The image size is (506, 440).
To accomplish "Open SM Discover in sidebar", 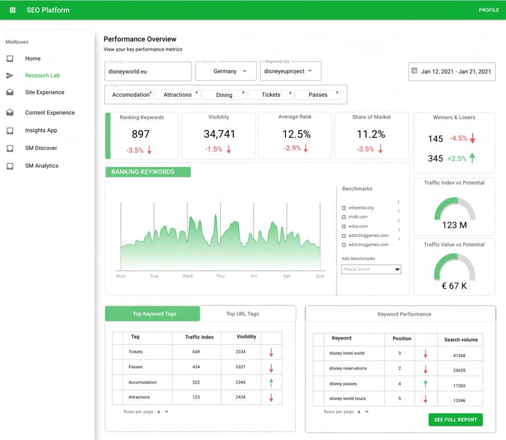I will (x=41, y=148).
